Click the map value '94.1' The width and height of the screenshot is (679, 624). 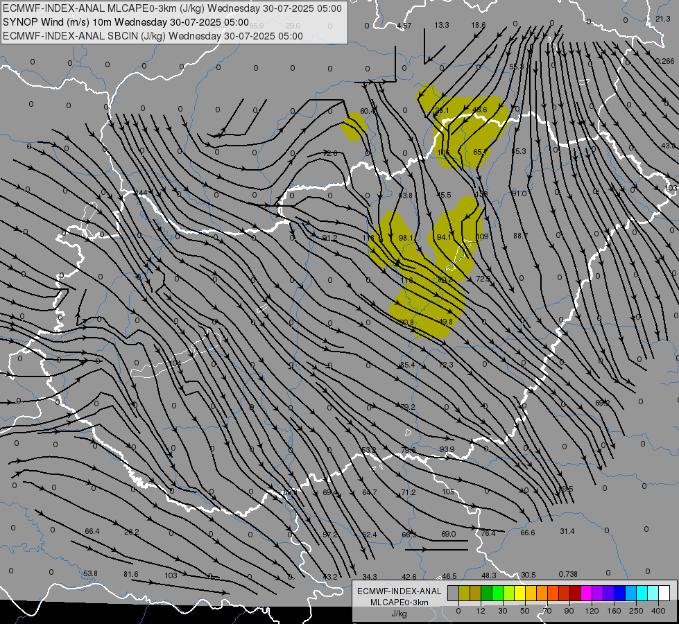(445, 237)
